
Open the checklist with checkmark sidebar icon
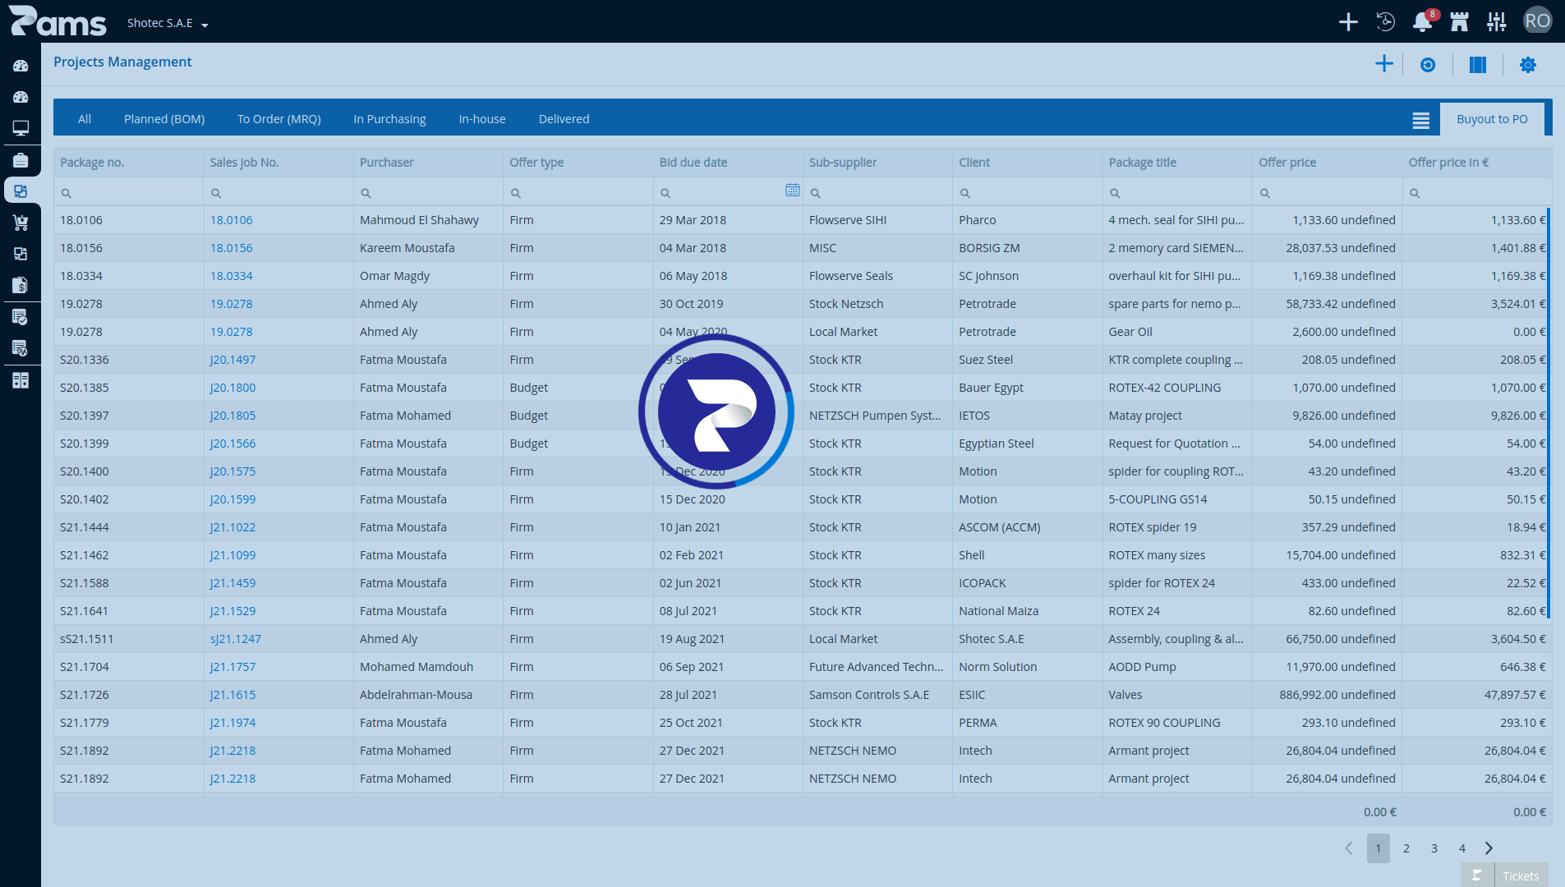tap(21, 316)
